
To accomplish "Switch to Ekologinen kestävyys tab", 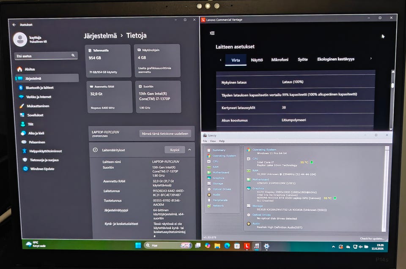I will point(336,59).
